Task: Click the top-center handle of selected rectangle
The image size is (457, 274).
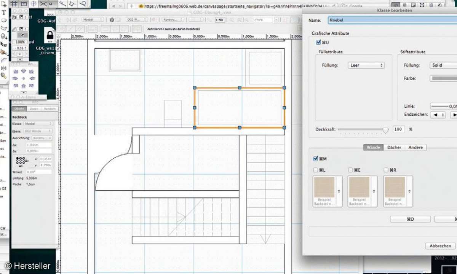Action: click(240, 88)
